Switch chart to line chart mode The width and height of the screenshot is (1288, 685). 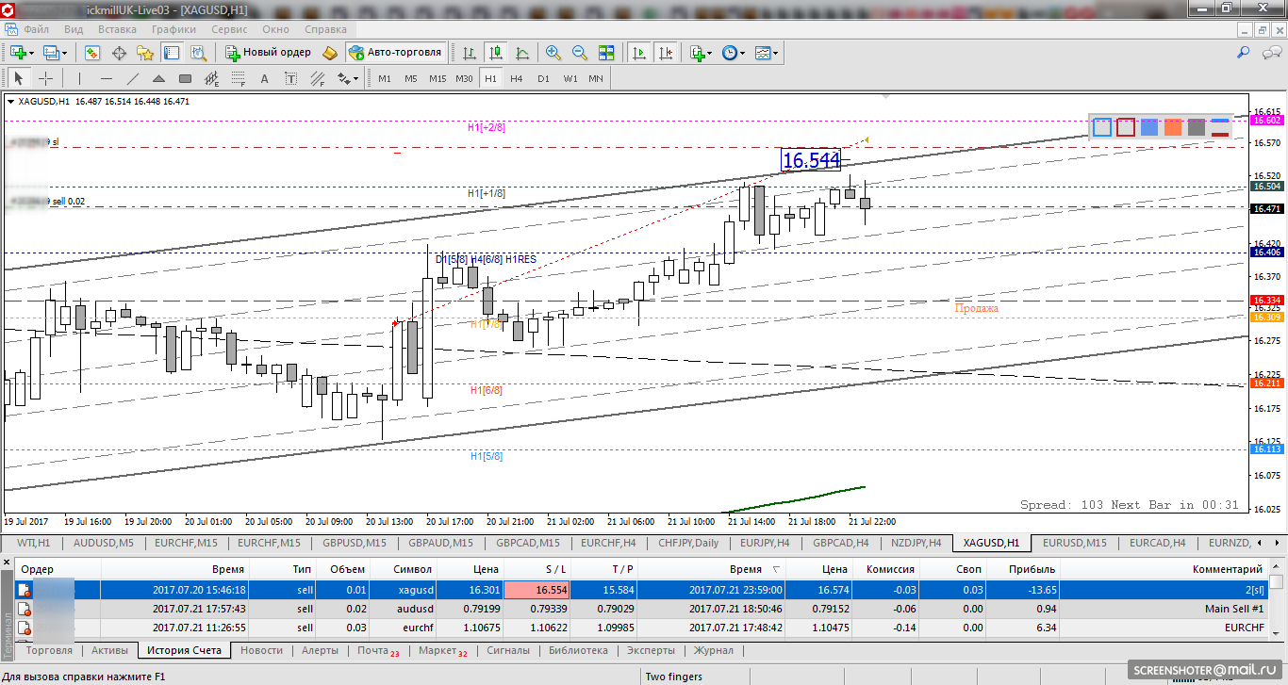point(521,53)
